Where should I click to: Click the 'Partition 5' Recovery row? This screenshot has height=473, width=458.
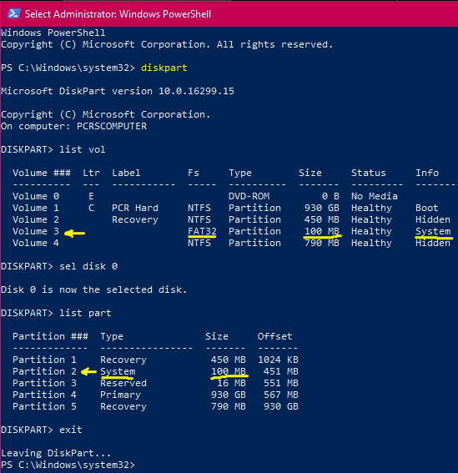click(x=155, y=406)
